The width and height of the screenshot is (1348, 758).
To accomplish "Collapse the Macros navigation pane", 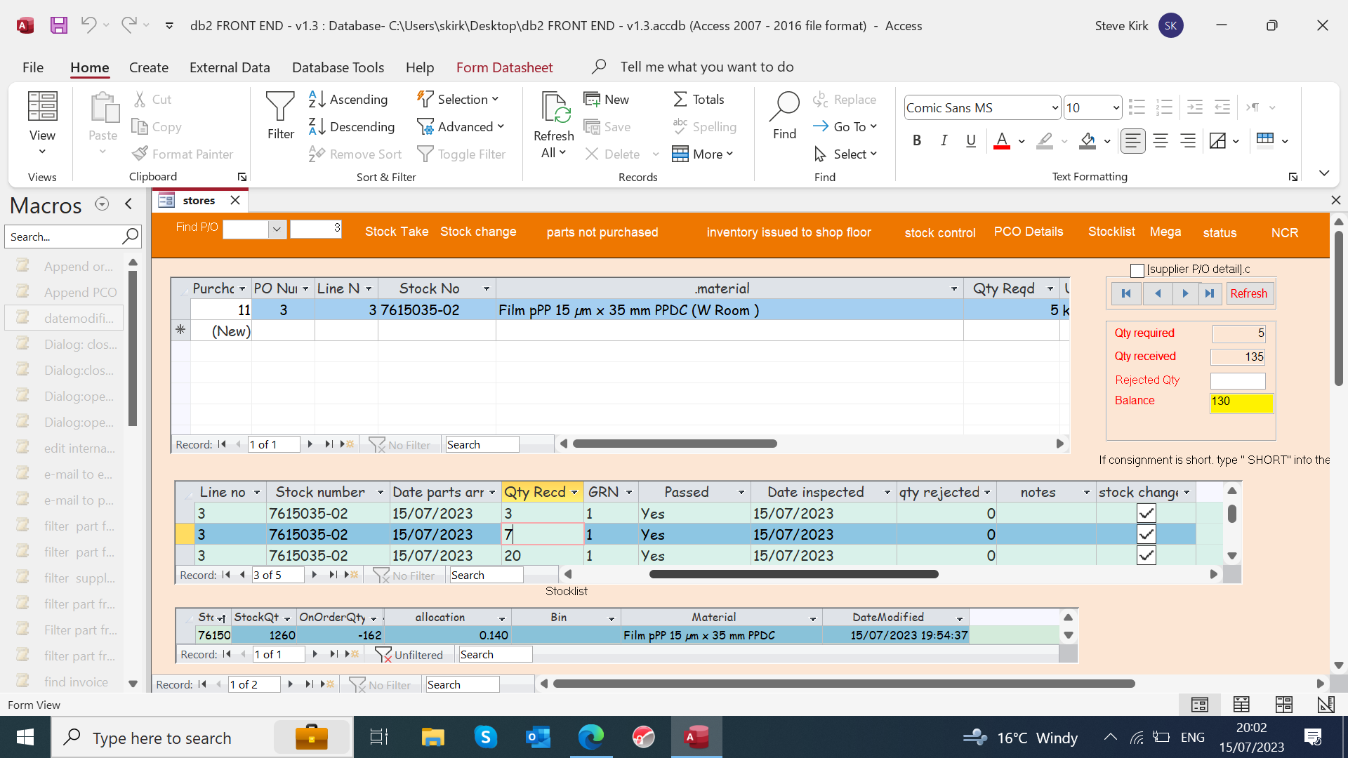I will click(x=128, y=204).
